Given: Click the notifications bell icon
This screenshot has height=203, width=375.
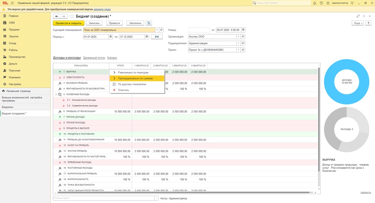Looking at the screenshot, I should point(315,3).
